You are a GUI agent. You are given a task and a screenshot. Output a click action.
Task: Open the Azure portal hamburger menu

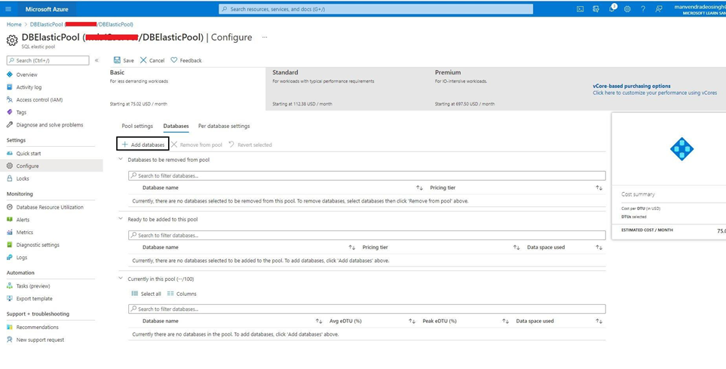[8, 9]
